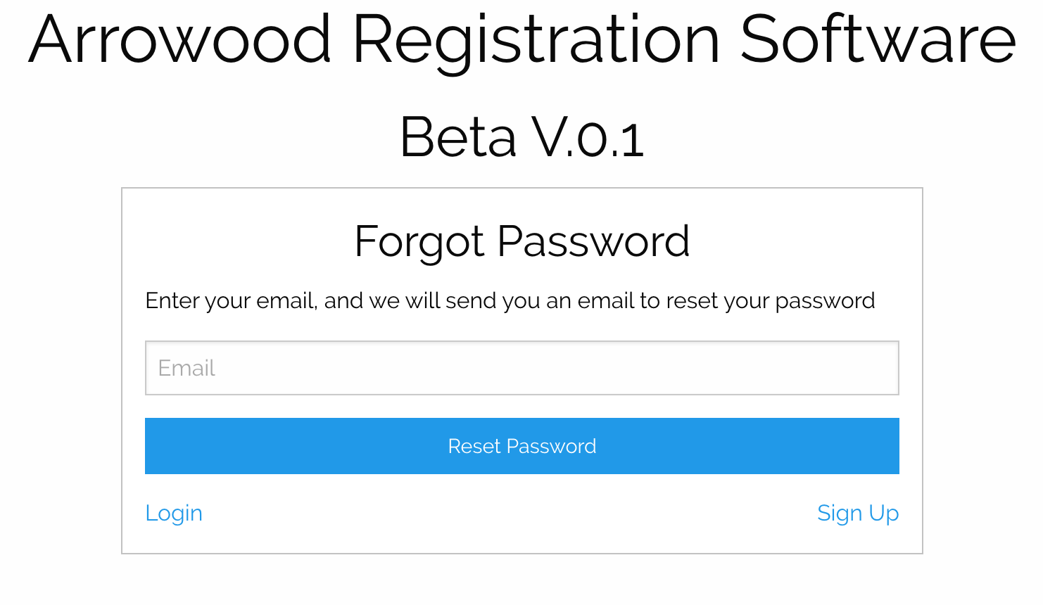Viewport: 1043px width, 605px height.
Task: Click the word Registration in the title
Action: pyautogui.click(x=536, y=39)
